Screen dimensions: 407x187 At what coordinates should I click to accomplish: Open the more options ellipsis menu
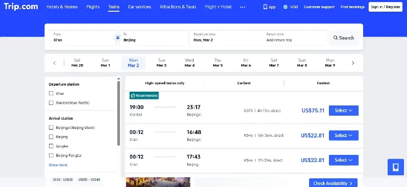[243, 7]
